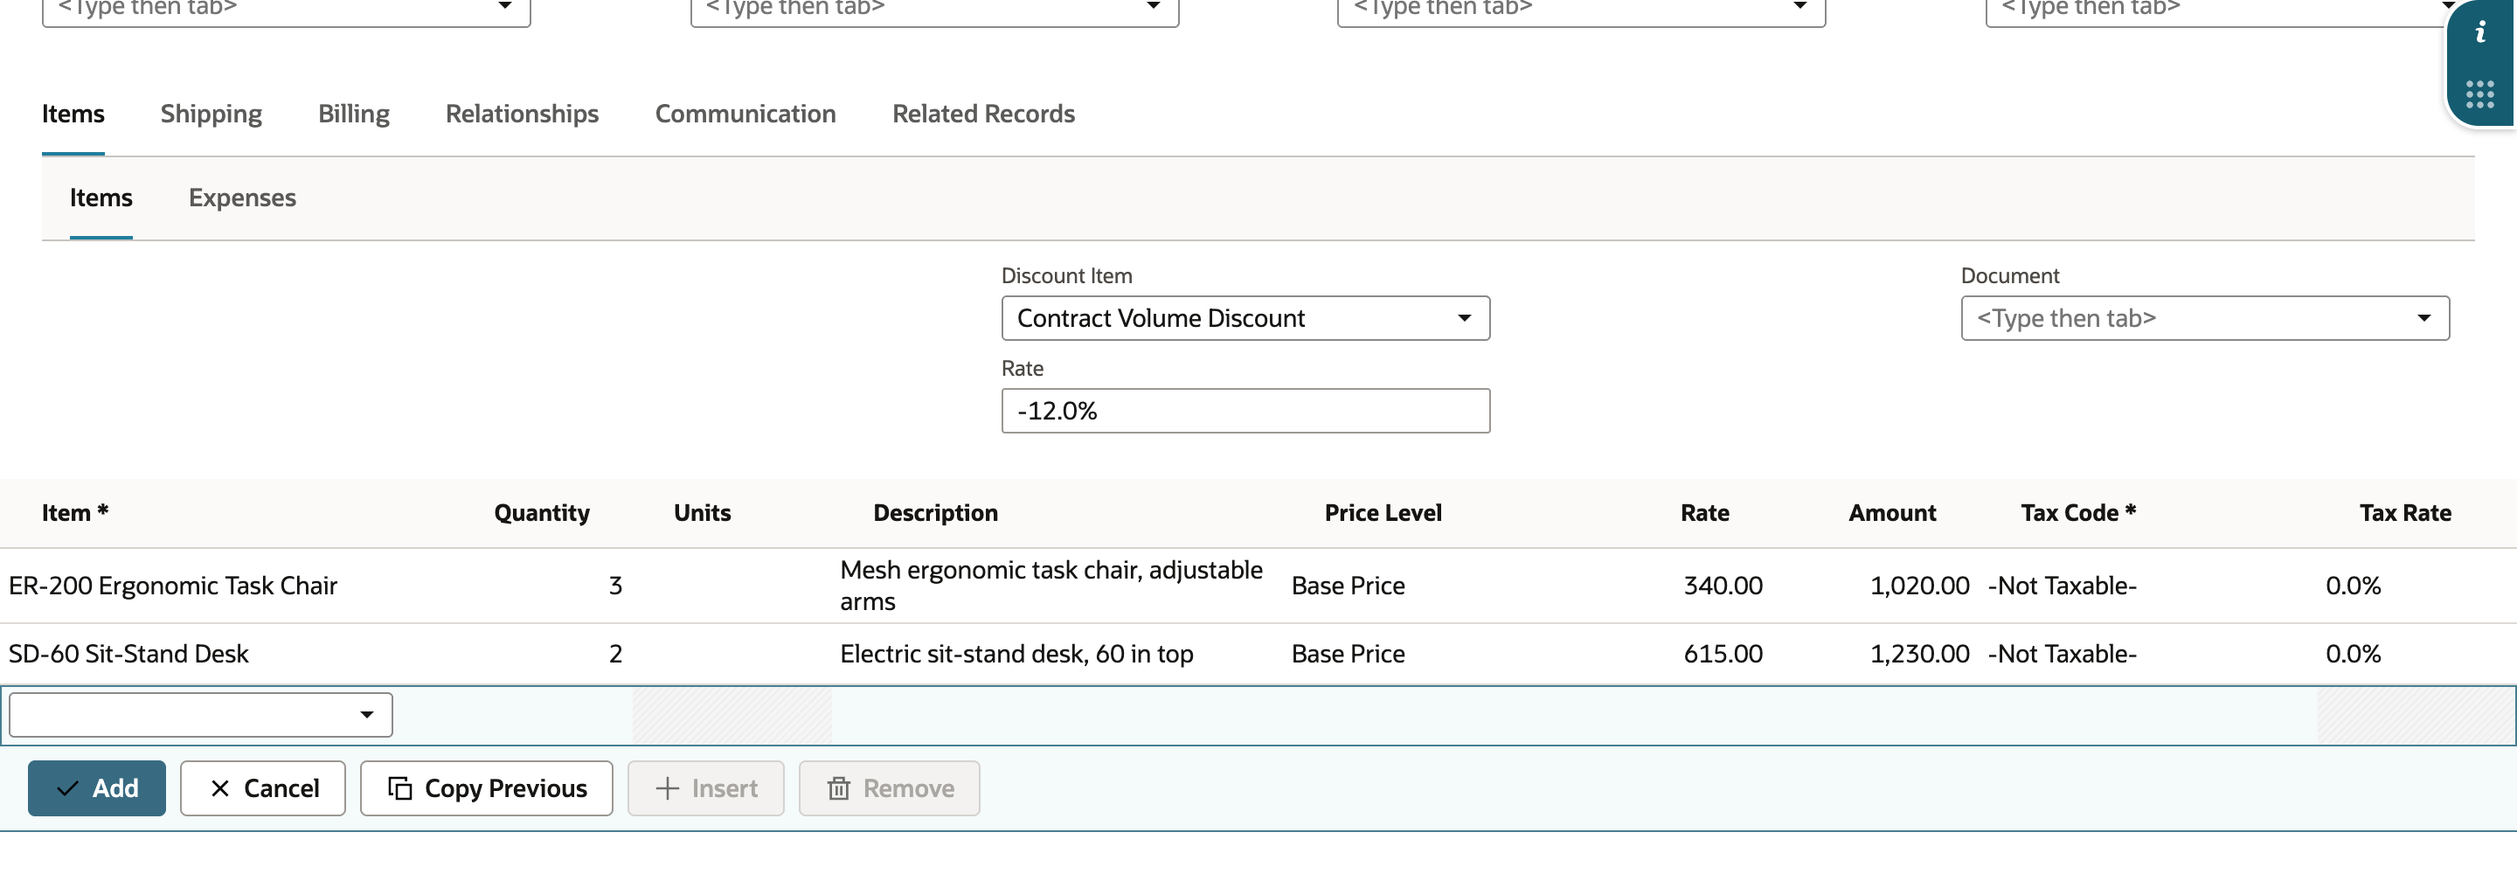Open the info help icon panel
Viewport: 2517px width, 874px height.
[2480, 32]
